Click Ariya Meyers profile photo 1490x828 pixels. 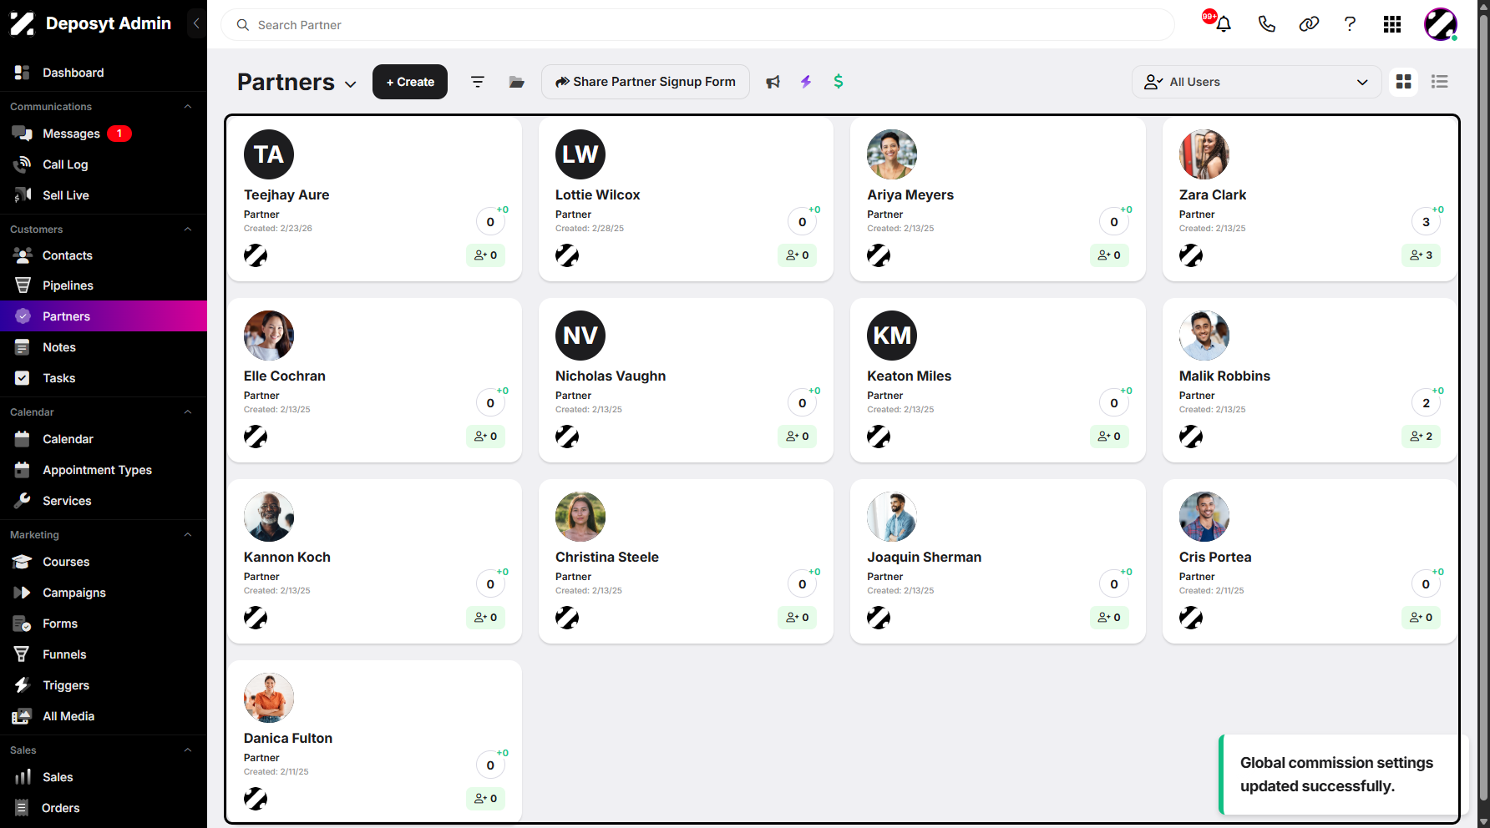pos(892,154)
